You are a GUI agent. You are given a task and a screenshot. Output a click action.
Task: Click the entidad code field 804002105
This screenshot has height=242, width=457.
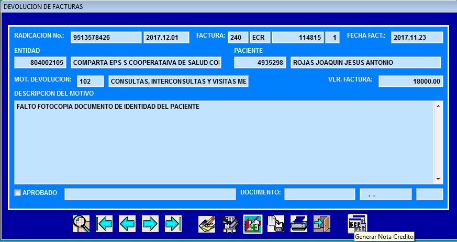click(x=40, y=63)
